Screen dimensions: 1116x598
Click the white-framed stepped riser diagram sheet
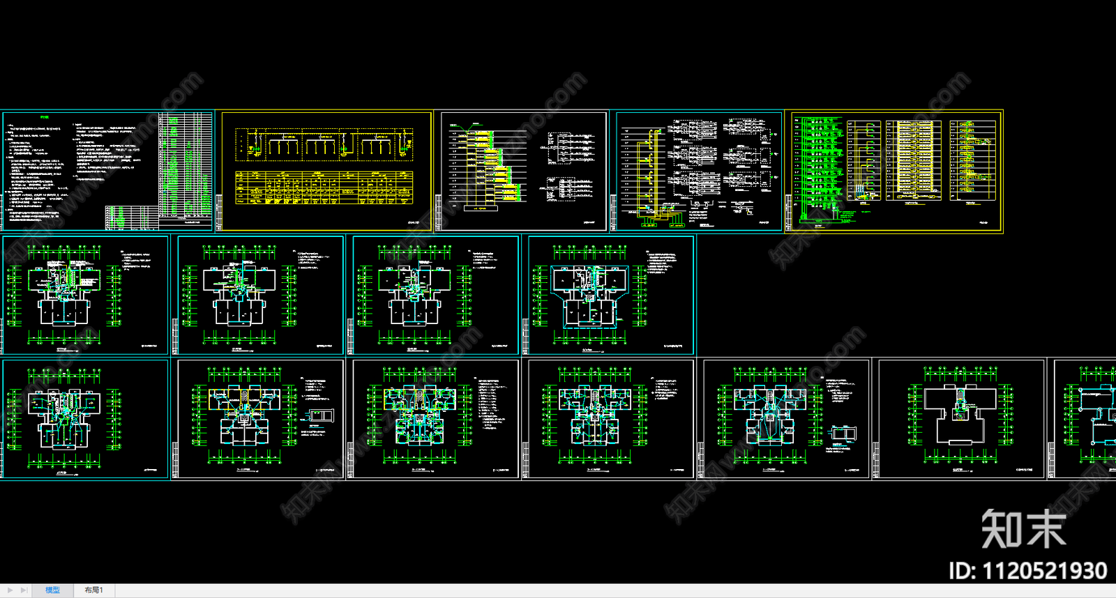pyautogui.click(x=523, y=171)
